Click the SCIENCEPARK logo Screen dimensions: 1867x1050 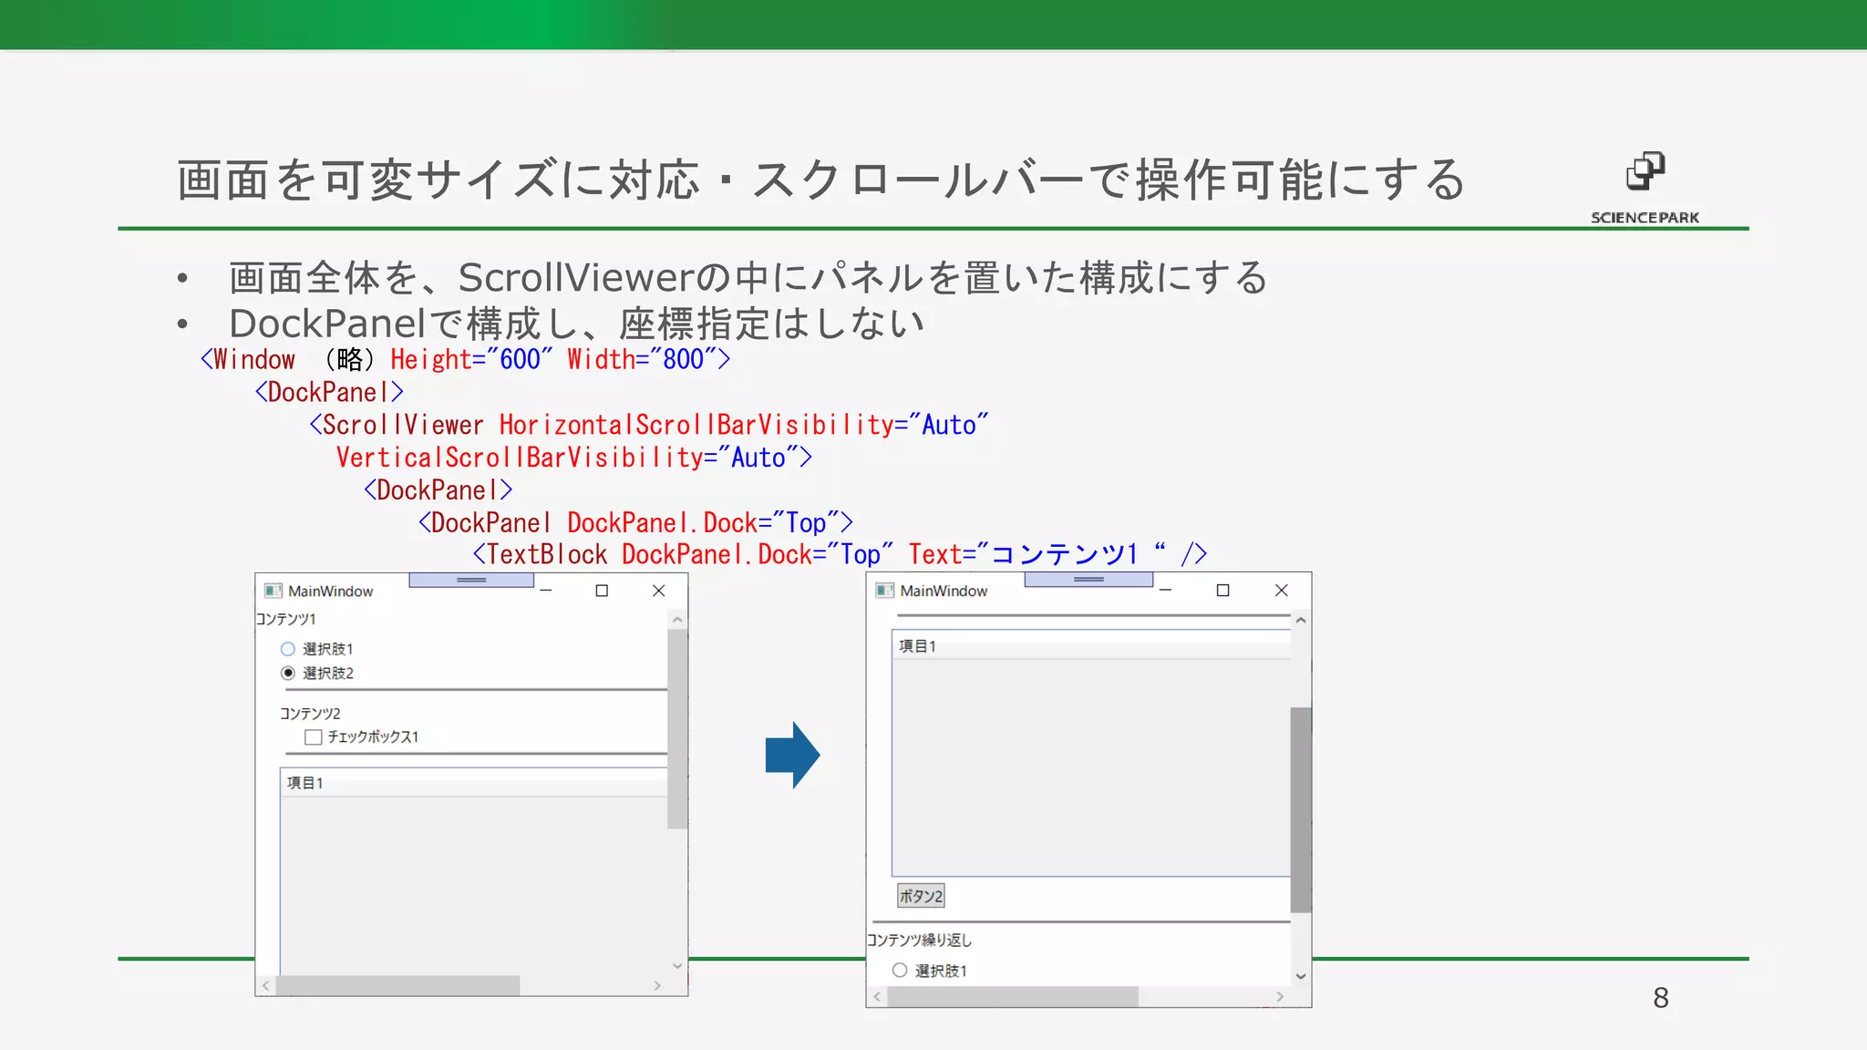pos(1645,189)
